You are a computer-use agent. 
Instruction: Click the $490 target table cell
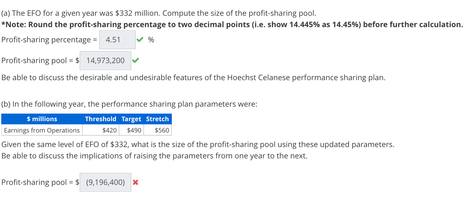tap(133, 130)
